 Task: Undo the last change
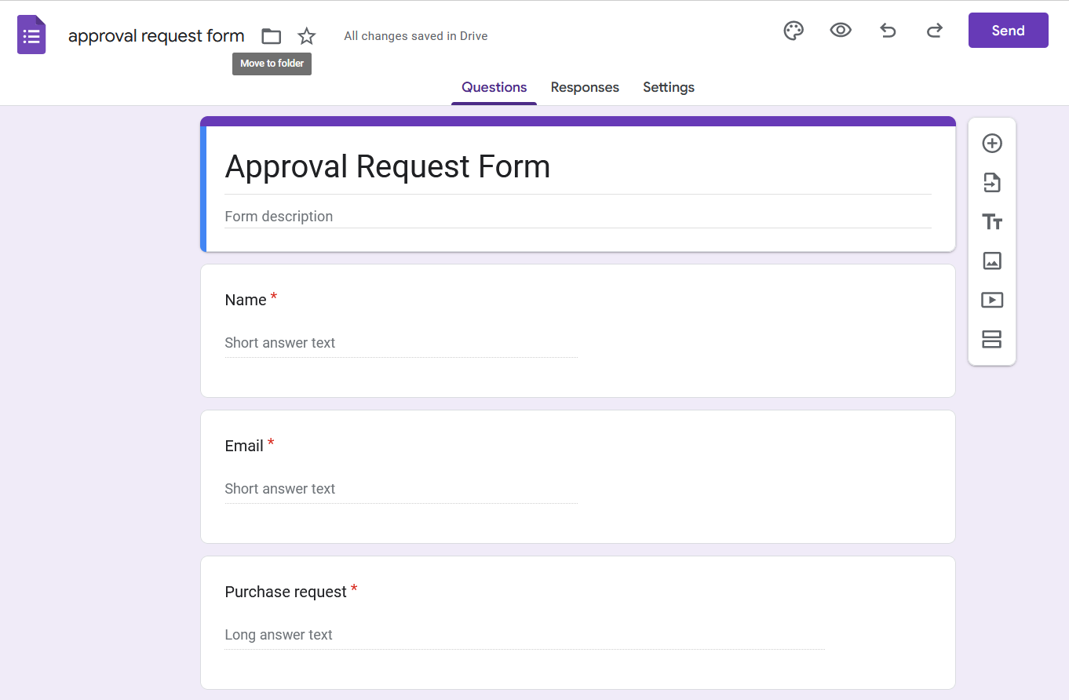click(888, 30)
